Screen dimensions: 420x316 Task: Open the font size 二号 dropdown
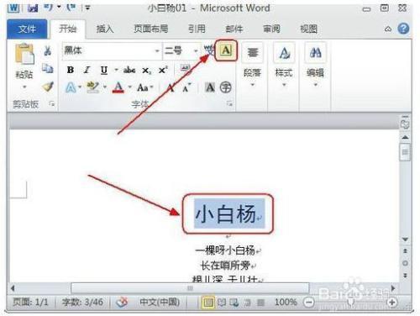pyautogui.click(x=196, y=50)
